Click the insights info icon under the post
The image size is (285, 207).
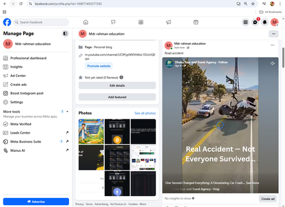(x=193, y=198)
